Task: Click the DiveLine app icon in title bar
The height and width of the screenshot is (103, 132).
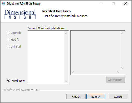Action: [x=3, y=4]
